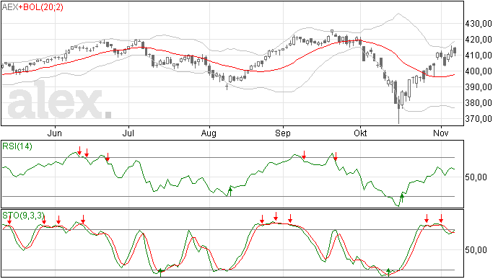The height and width of the screenshot is (279, 498).
Task: Click the RSI(14) indicator label
Action: (17, 146)
